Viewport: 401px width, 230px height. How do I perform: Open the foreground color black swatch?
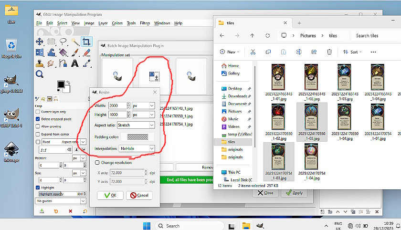[61, 84]
